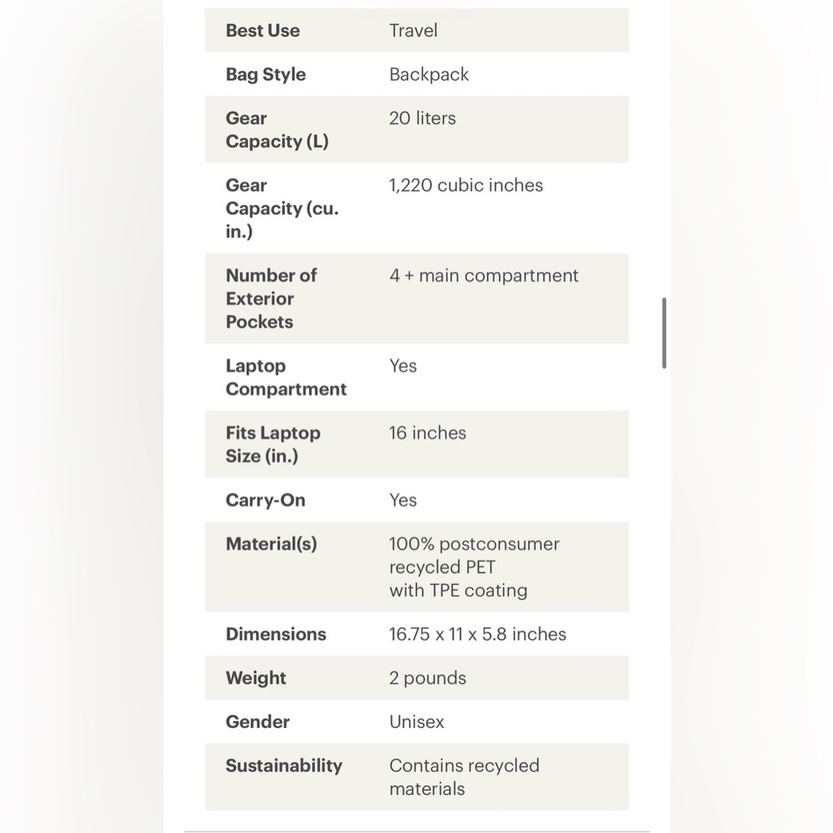The width and height of the screenshot is (833, 833).
Task: Click the Fits Laptop Size label
Action: click(x=273, y=445)
